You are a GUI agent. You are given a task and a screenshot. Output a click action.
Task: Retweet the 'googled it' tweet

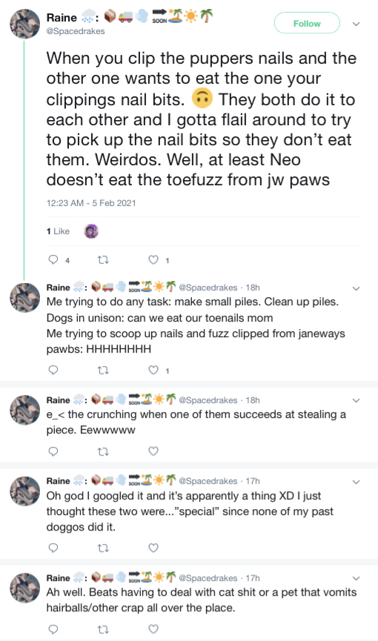coord(102,548)
